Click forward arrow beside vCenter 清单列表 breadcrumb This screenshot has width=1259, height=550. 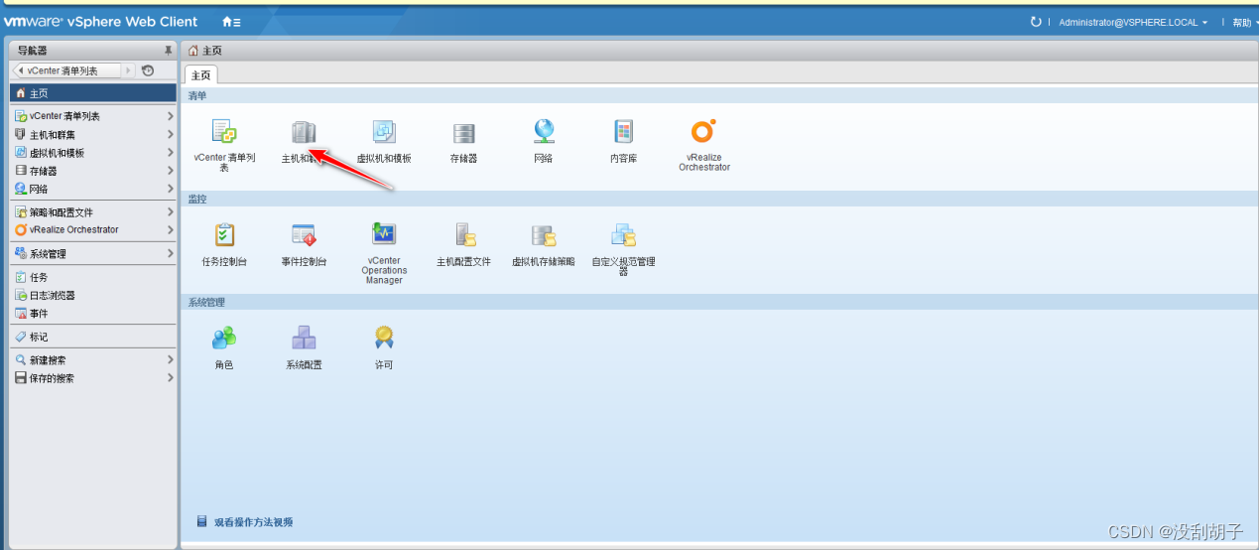click(128, 70)
